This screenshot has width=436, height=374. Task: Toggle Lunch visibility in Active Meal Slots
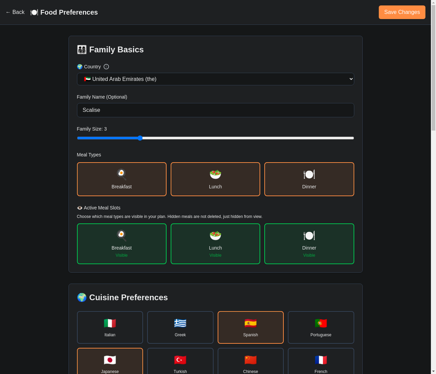(215, 243)
